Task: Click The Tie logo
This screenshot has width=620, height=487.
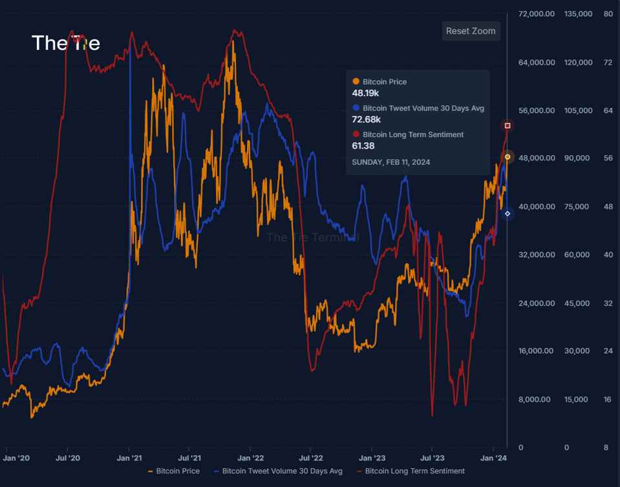Action: (x=65, y=43)
